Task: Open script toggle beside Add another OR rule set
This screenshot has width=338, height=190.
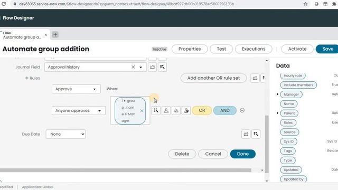Action: (x=255, y=78)
